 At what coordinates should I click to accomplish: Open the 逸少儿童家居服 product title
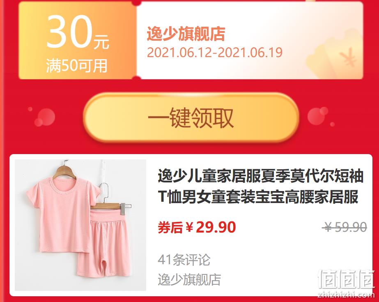[x=261, y=186]
